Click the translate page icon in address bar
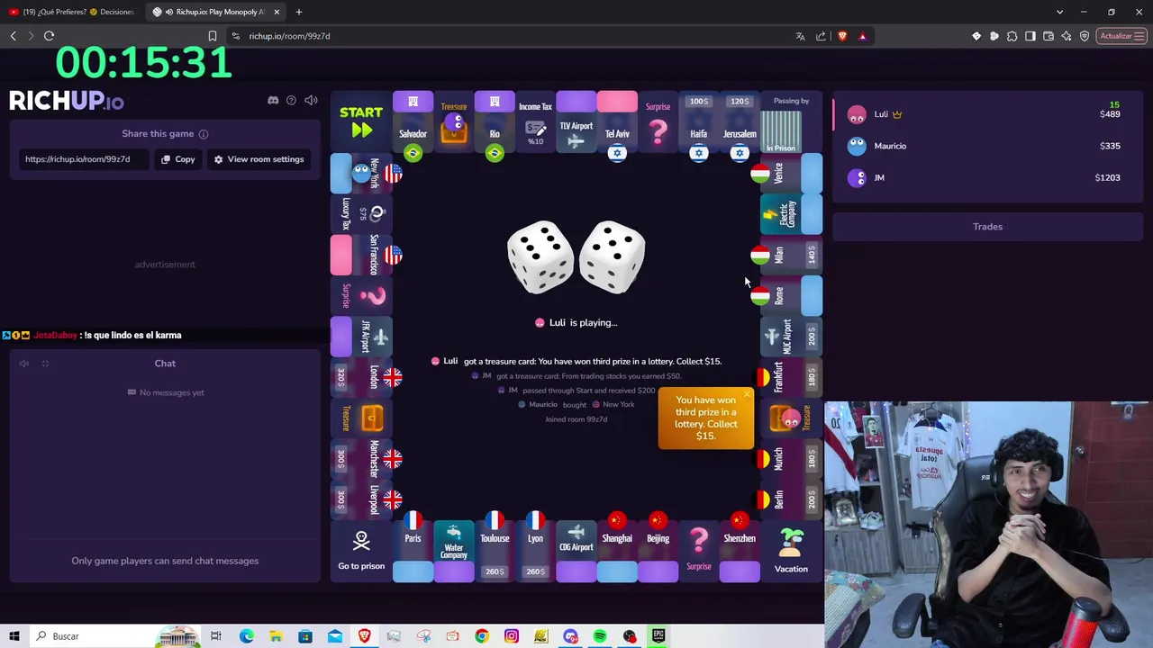This screenshot has width=1153, height=648. tap(800, 36)
